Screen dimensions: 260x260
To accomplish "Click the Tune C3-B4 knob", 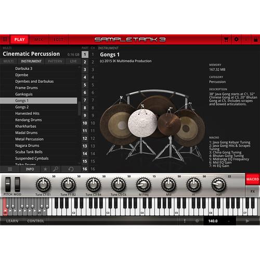I will (x=93, y=185).
